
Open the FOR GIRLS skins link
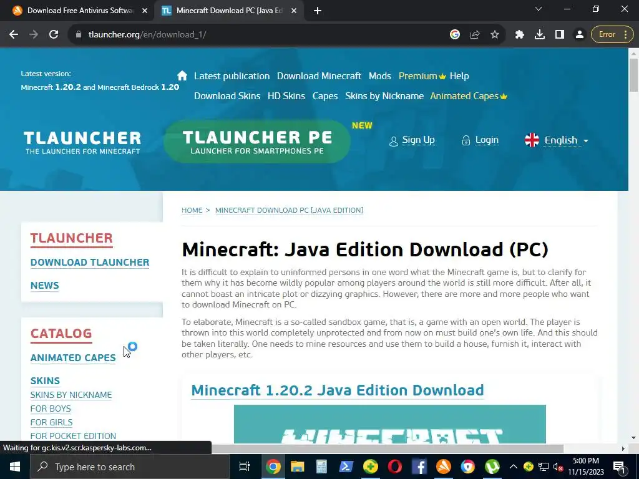[x=51, y=422]
